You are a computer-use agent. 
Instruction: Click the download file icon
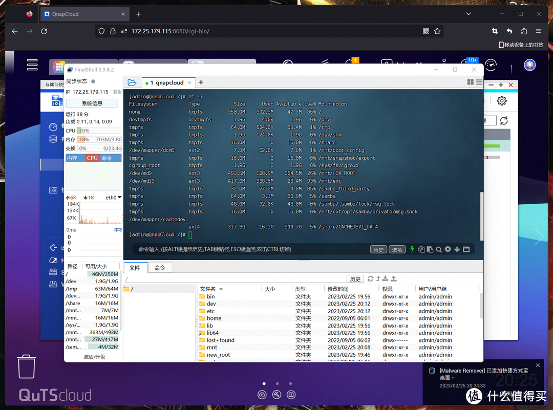386,278
